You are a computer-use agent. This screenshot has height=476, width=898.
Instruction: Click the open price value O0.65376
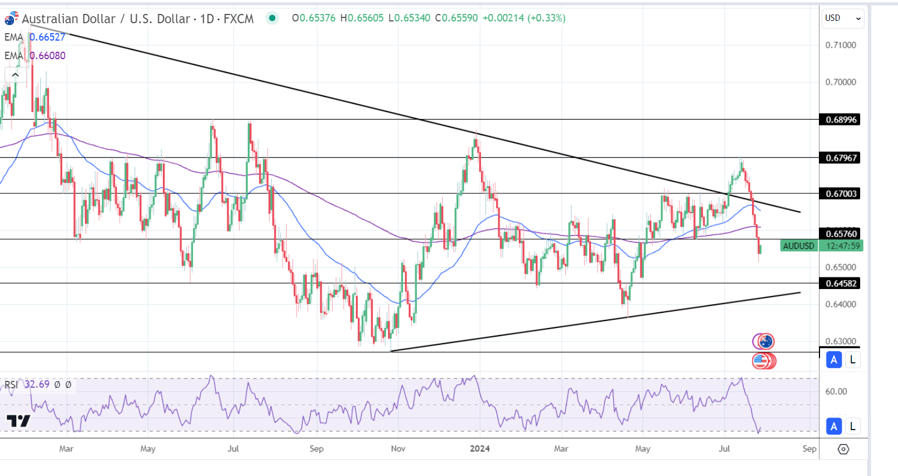[x=313, y=18]
